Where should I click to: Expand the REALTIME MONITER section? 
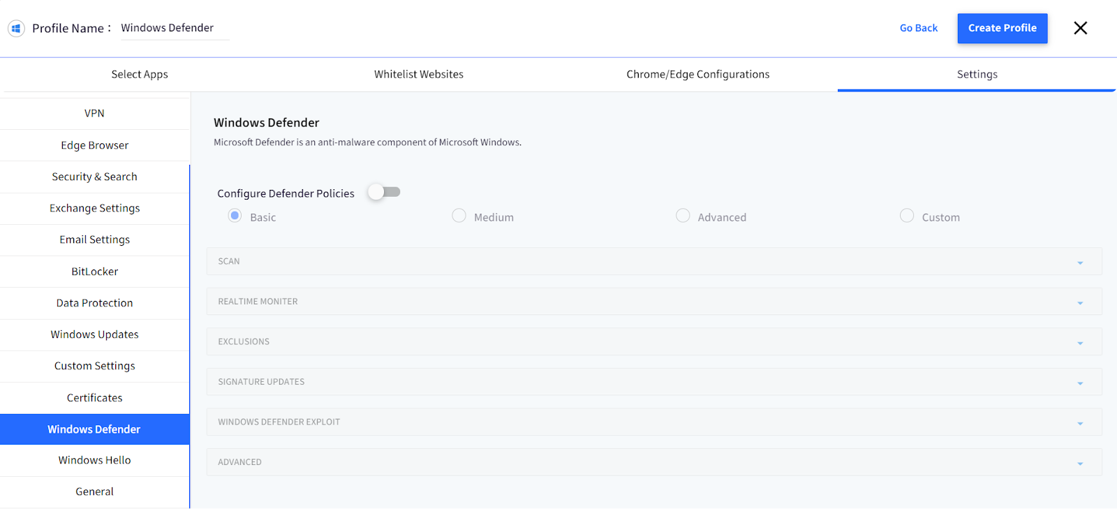click(654, 302)
